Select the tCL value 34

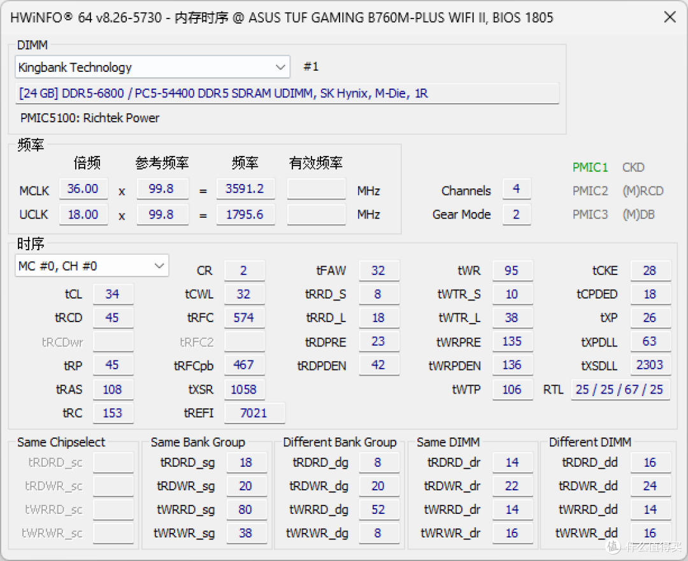[113, 294]
